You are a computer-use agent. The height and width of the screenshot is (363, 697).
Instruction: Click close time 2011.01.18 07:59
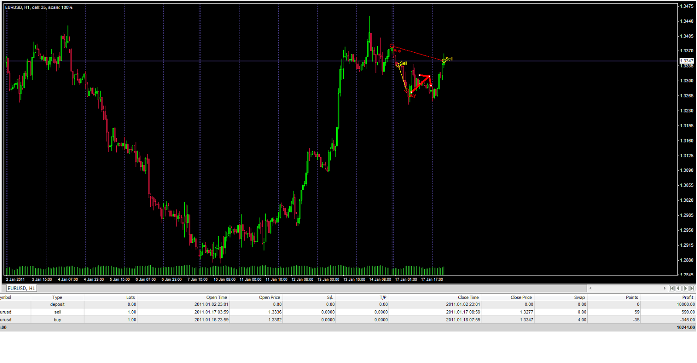pos(463,320)
